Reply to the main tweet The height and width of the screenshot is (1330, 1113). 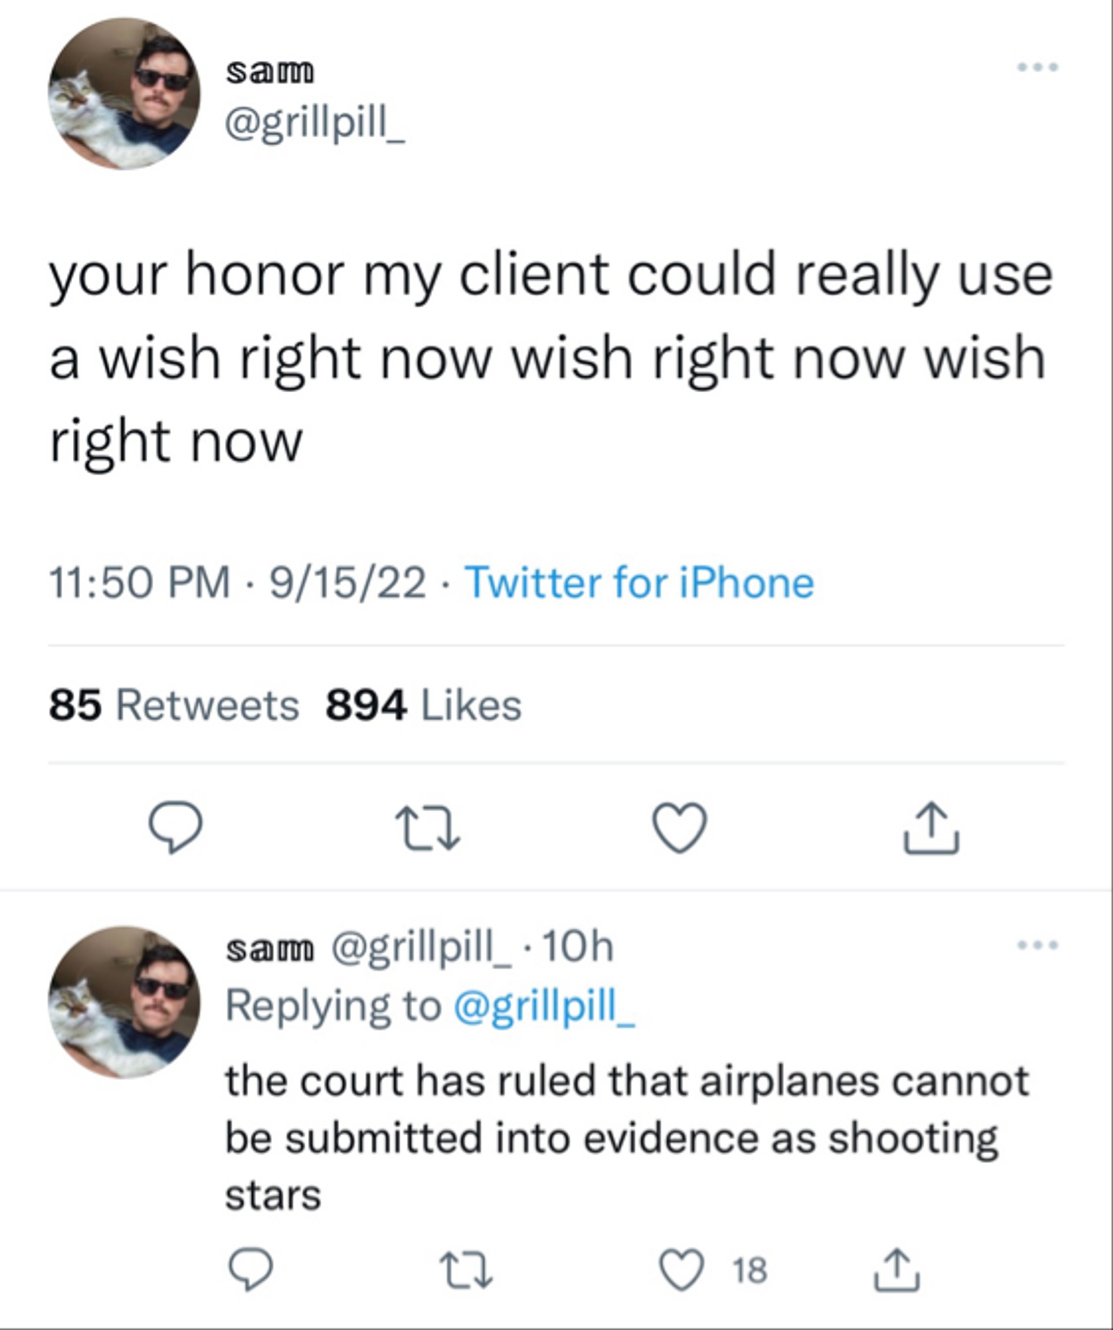[175, 827]
